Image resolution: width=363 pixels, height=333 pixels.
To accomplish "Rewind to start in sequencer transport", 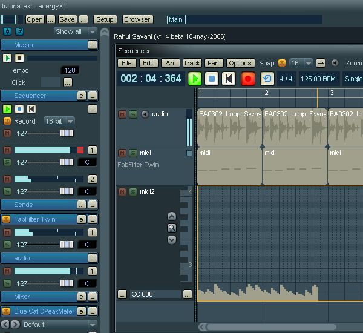I will tap(229, 79).
